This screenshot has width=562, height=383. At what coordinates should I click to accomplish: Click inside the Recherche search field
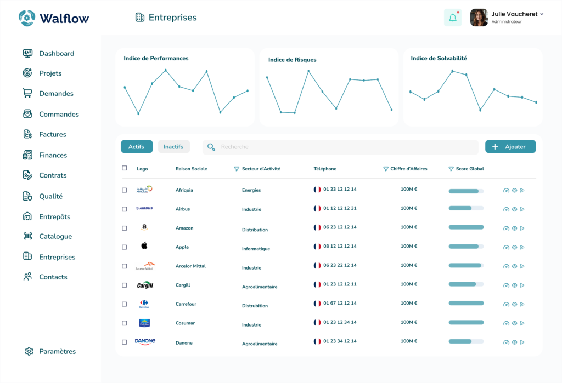pyautogui.click(x=340, y=146)
